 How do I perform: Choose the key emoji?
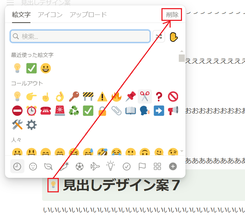[x=74, y=97]
